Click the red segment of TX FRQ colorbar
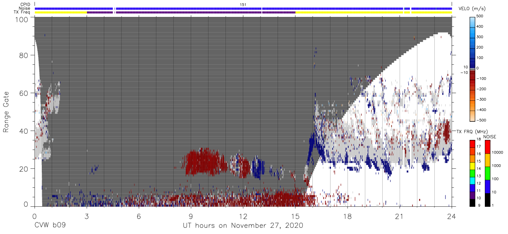Image resolution: width=508 pixels, height=234 pixels. (472, 143)
